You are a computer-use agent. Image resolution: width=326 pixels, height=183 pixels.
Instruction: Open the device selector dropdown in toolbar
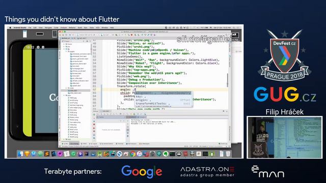click(x=87, y=35)
